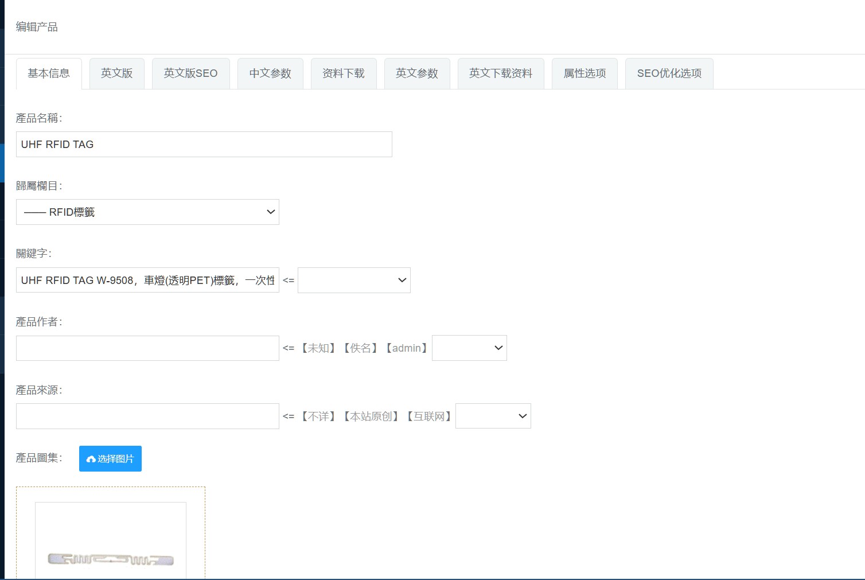Open the 英文下载资料 tab
Screen dimensions: 865x580
tap(501, 73)
